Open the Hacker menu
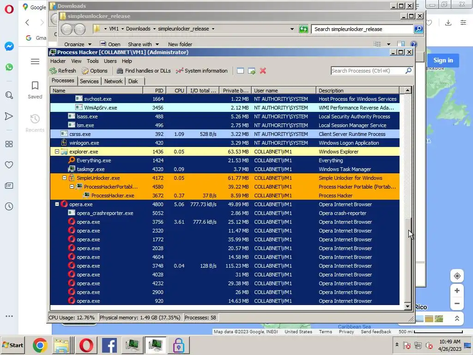 click(x=58, y=61)
